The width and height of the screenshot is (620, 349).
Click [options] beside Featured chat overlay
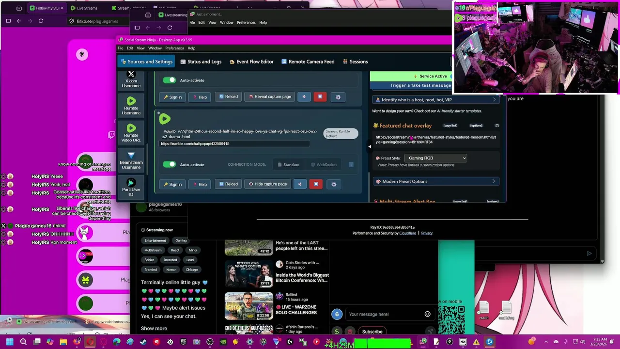[x=476, y=126]
